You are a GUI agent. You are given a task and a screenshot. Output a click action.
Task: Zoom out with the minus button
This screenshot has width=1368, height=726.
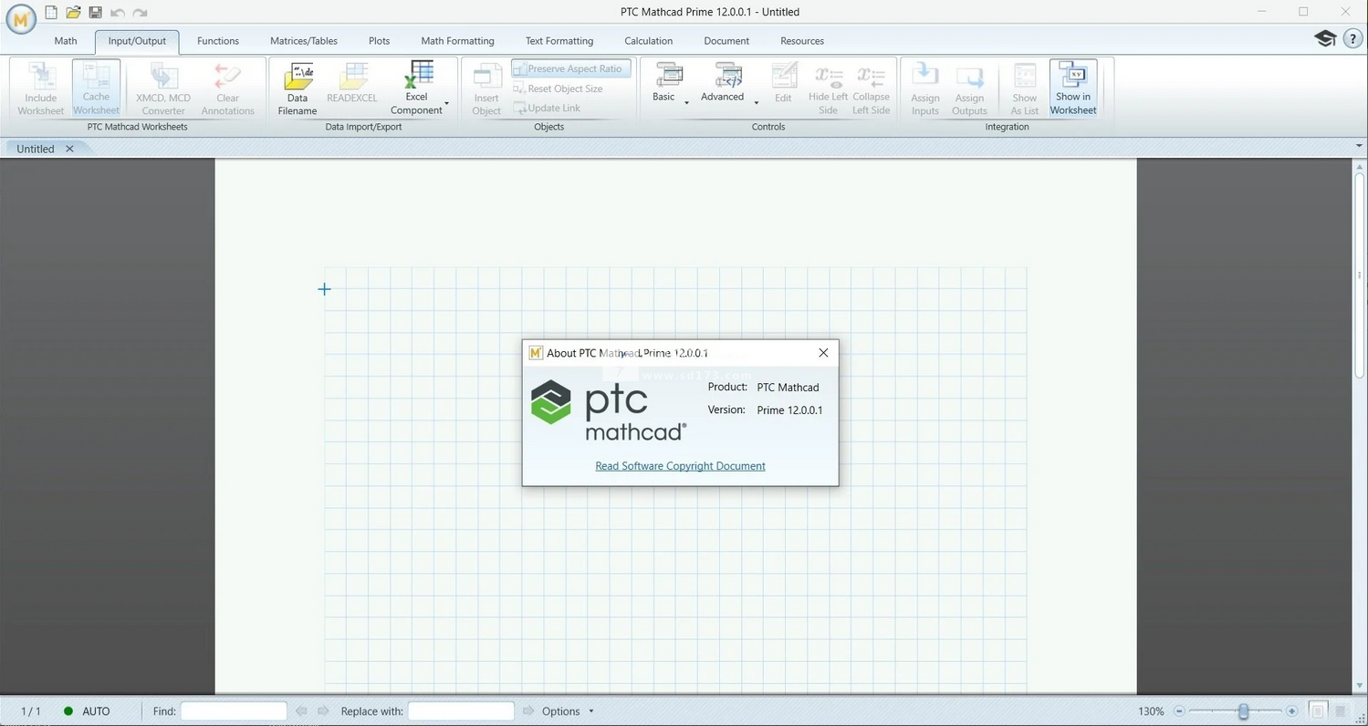(1179, 711)
